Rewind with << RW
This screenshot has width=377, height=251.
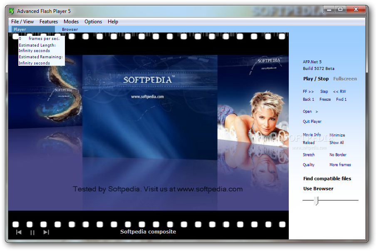[340, 92]
